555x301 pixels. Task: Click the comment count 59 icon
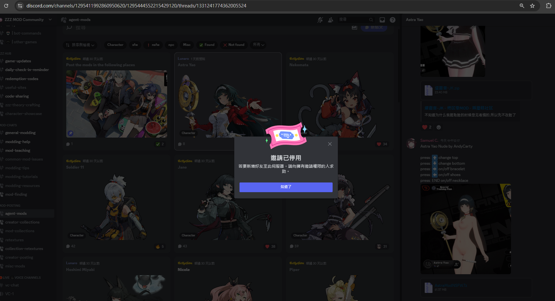292,246
